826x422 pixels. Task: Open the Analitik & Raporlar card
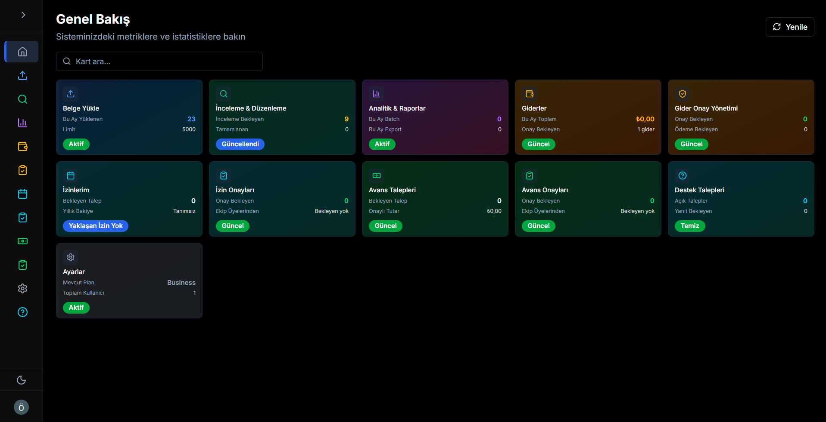pos(435,117)
